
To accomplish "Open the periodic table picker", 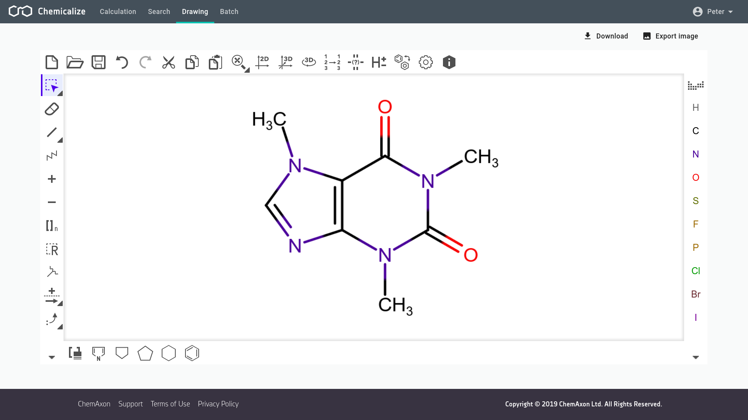I will 696,85.
